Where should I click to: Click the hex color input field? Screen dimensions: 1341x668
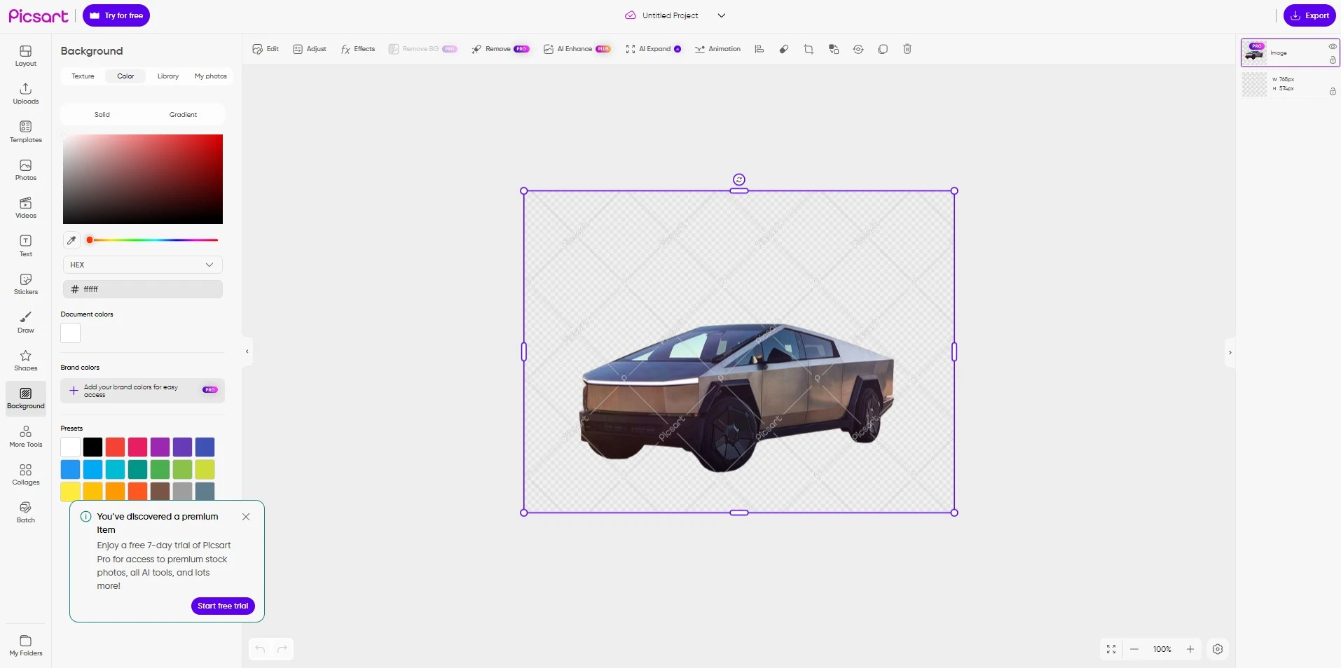pos(143,289)
